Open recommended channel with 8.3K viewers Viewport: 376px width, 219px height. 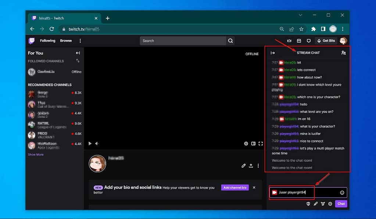[55, 93]
